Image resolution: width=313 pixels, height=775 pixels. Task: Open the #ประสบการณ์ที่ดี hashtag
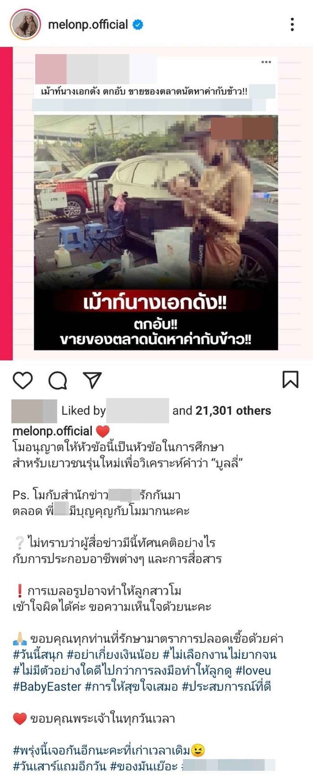pos(226,687)
